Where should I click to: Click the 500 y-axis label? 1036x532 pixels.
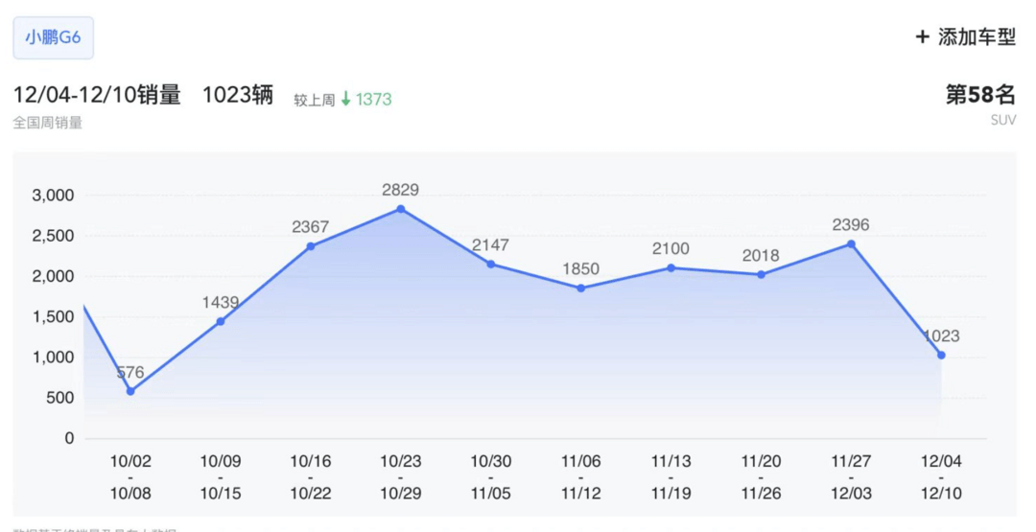[60, 398]
